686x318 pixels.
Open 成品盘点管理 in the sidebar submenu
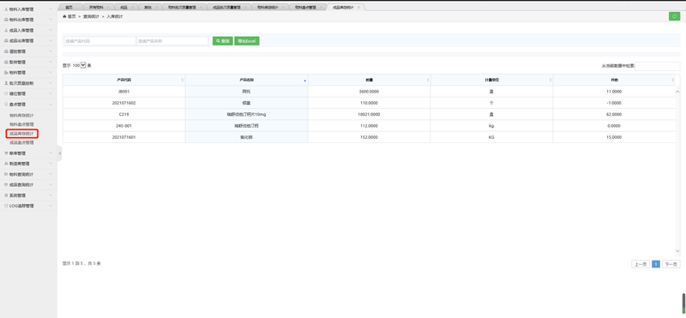click(21, 142)
